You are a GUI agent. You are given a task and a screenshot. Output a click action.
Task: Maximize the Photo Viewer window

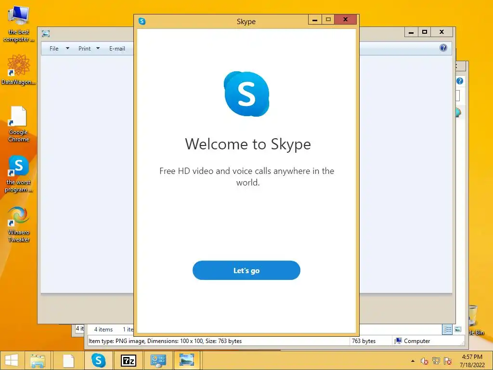tap(425, 32)
